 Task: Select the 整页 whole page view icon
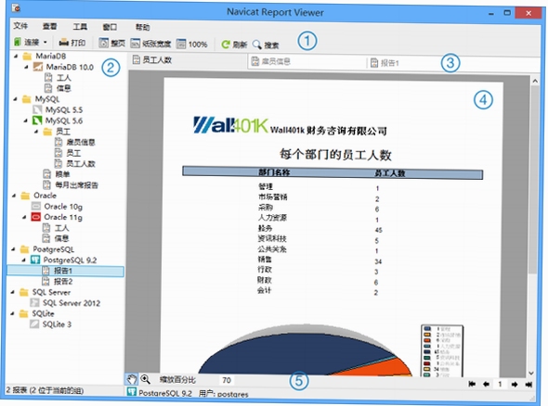coord(104,43)
